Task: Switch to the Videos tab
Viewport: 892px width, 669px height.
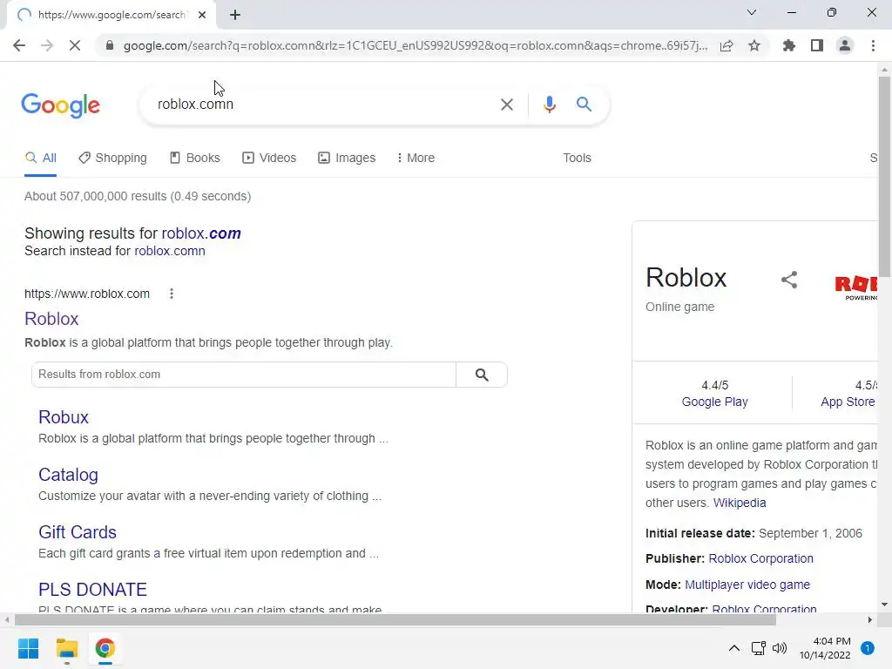Action: (x=269, y=159)
